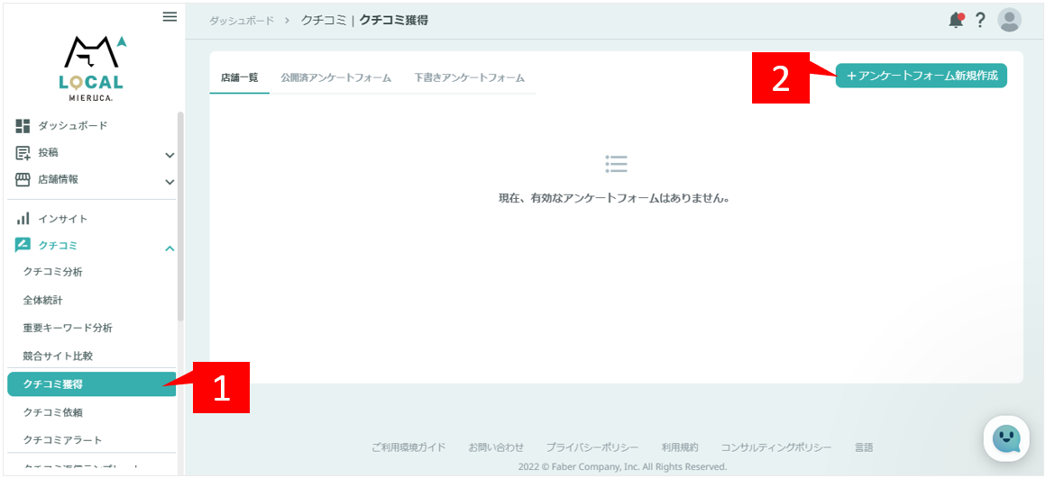Open 全体統計 submenu item
Screen dimensions: 1046x478
coord(43,300)
